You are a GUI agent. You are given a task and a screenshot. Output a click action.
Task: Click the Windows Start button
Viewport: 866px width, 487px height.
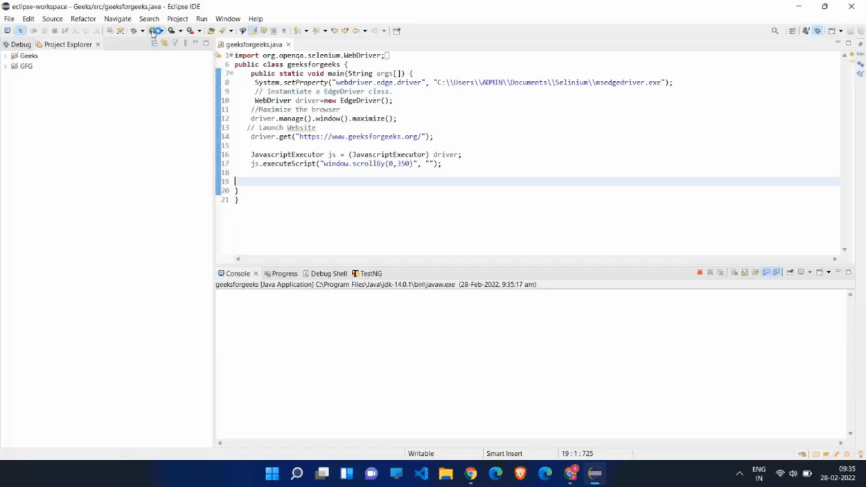click(272, 473)
